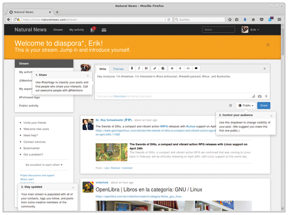The image size is (288, 215).
Task: Open Bookmarklet link
Action: tap(31, 148)
